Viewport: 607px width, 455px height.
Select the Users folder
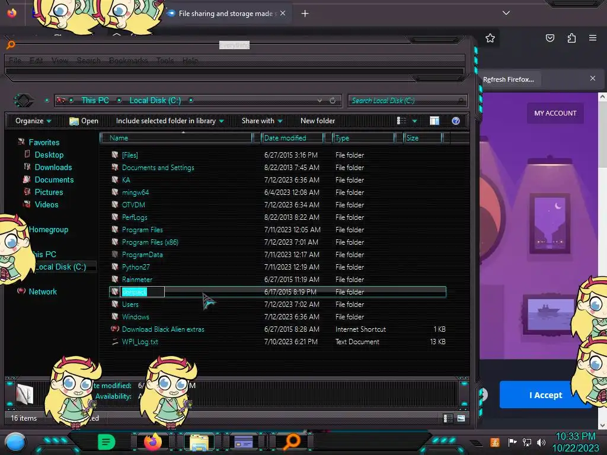coord(130,305)
